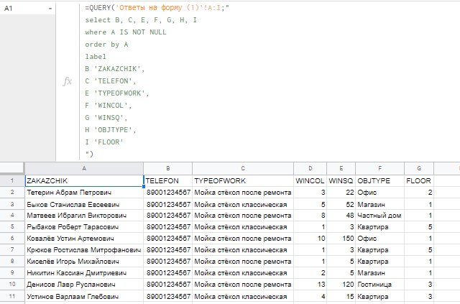The image size is (460, 304).
Task: Select row 5 header
Action: 12,226
